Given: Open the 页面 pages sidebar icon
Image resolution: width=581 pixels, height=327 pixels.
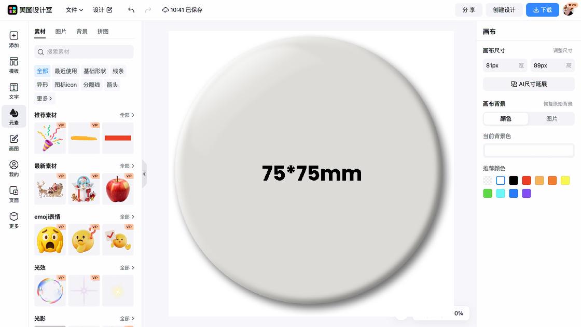Looking at the screenshot, I should (x=13, y=194).
